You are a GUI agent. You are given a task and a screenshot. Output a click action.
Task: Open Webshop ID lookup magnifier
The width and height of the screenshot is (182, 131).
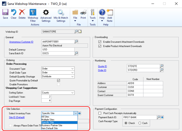coord(76,31)
